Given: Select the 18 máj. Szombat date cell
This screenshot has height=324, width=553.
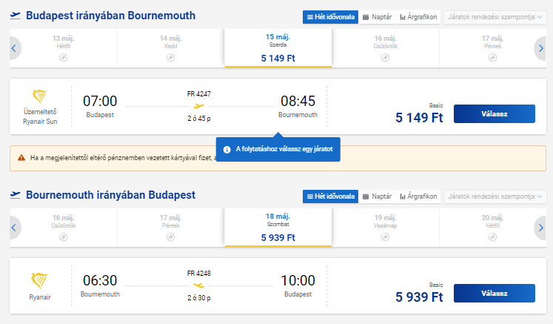Looking at the screenshot, I should (278, 228).
